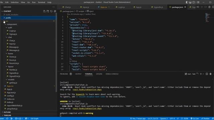214x120 pixels.
Task: Open the Selection menu
Action: pyautogui.click(x=15, y=2)
